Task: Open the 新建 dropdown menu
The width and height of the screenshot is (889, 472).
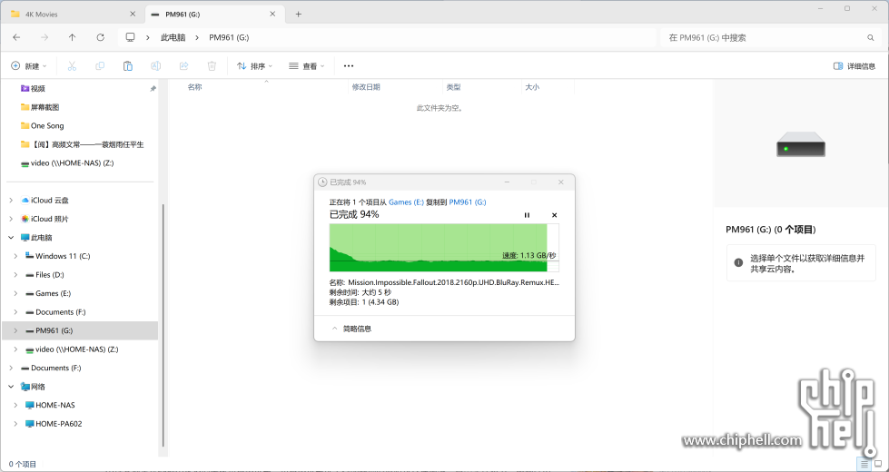Action: (29, 66)
